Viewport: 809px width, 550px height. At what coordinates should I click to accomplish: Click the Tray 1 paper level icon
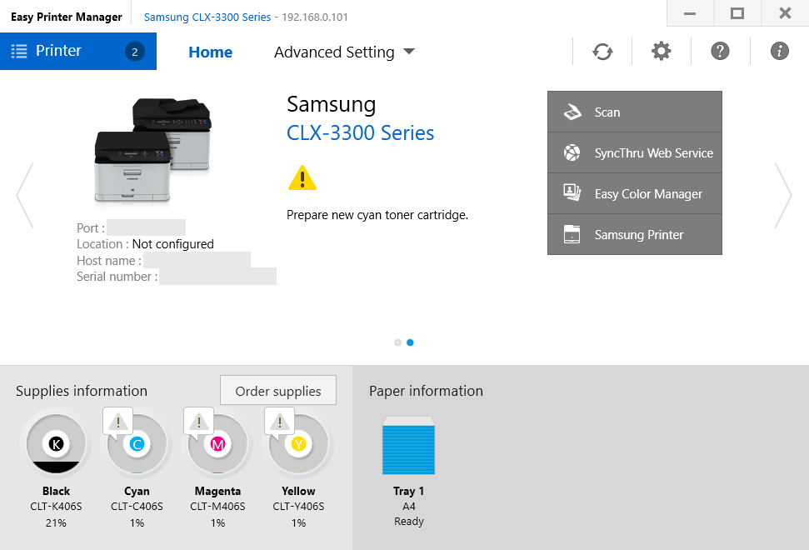tap(408, 446)
